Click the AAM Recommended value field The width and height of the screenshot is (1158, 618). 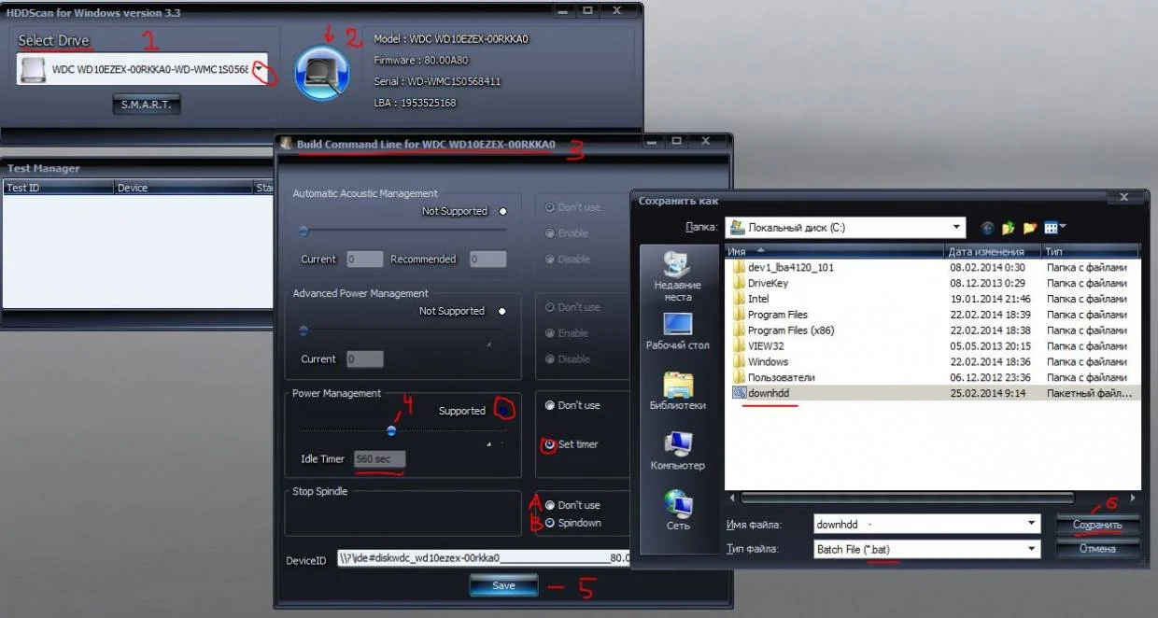[487, 259]
